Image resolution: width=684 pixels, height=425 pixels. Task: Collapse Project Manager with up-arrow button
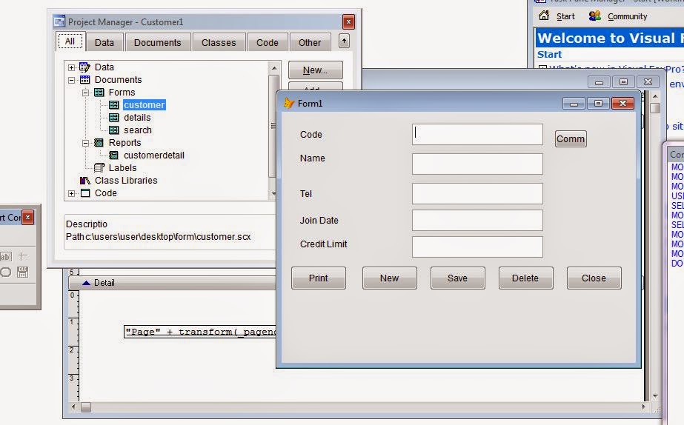point(344,41)
